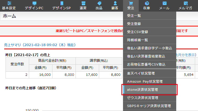Screen dimensions: 198x111
Task: Click the order count cell showing 2
Action: tap(17, 75)
